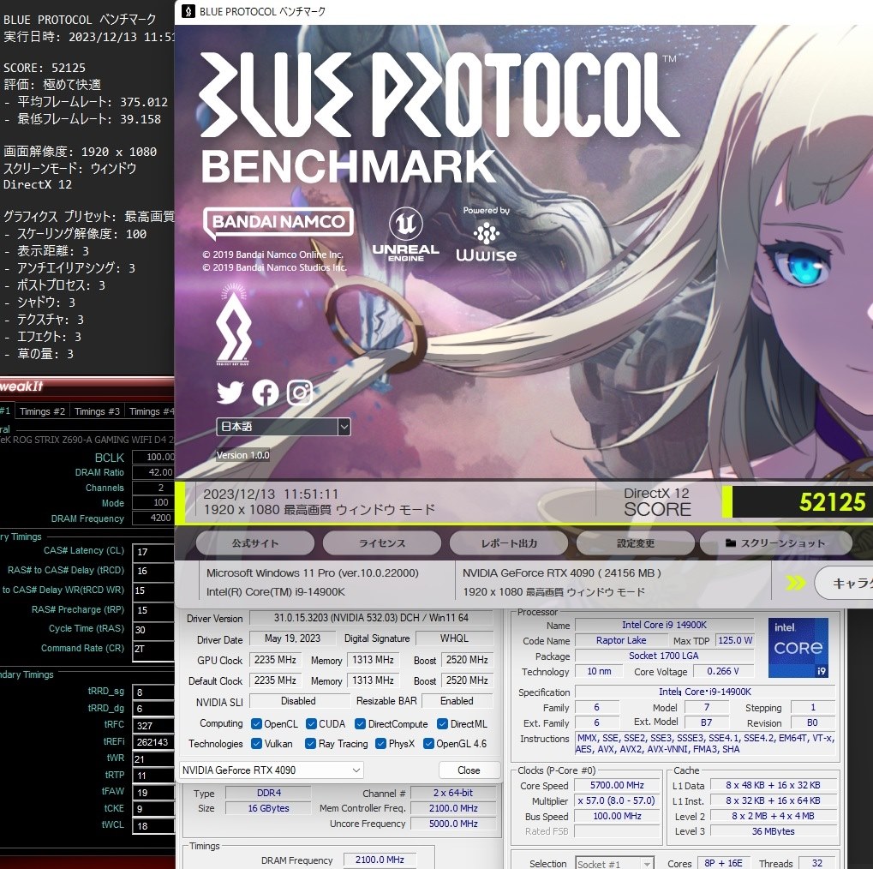Image resolution: width=873 pixels, height=869 pixels.
Task: Click the Uncore Frequency 5000.0 MHz value
Action: [x=453, y=824]
